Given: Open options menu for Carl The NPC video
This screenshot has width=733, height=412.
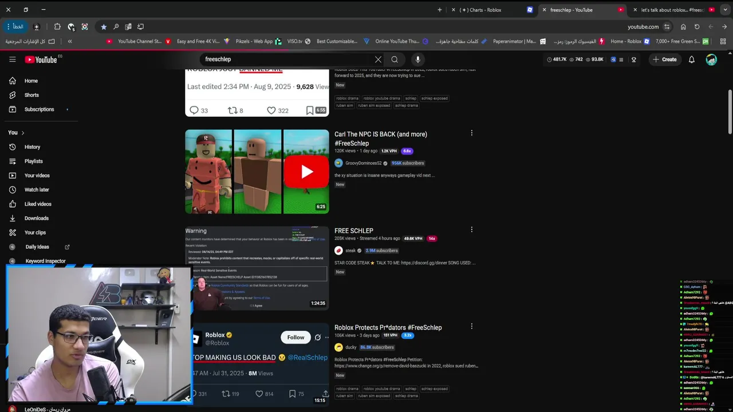Looking at the screenshot, I should (471, 133).
